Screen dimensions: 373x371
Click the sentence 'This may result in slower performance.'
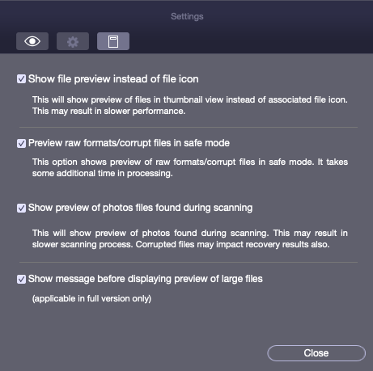pos(108,111)
